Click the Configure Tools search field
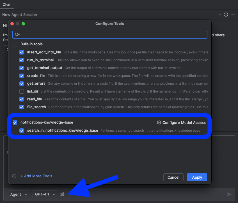This screenshot has height=203, width=238. click(x=109, y=35)
